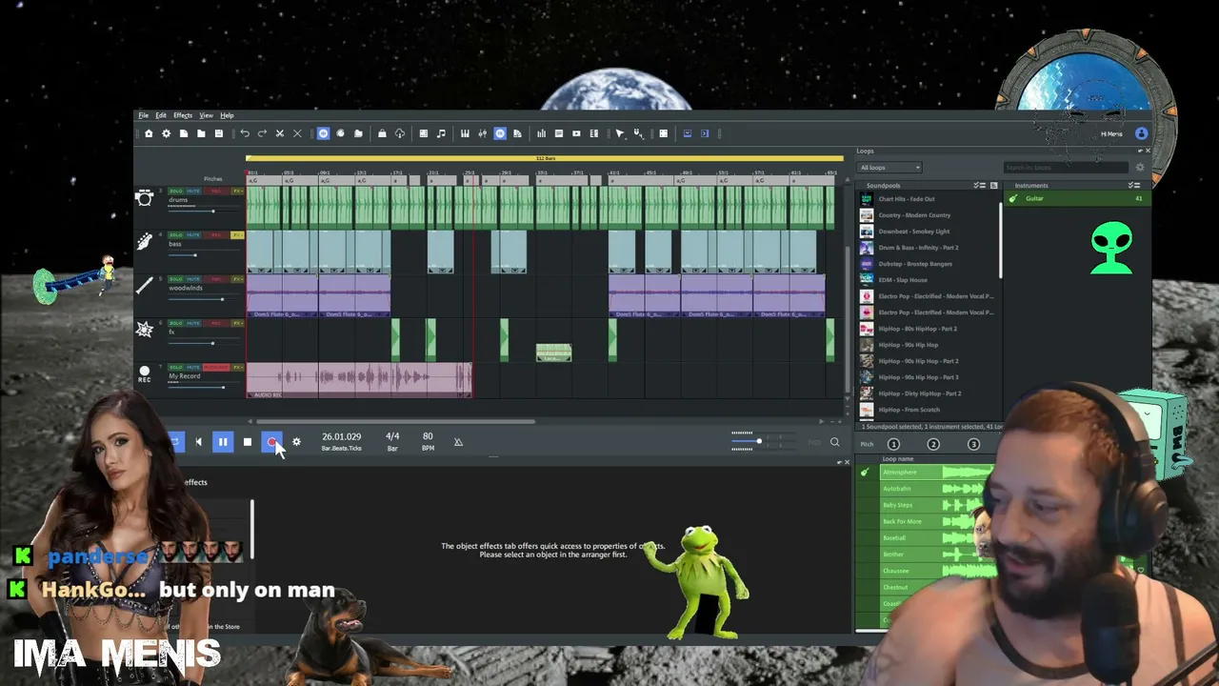The image size is (1219, 686).
Task: Solo the drums track
Action: pos(176,192)
